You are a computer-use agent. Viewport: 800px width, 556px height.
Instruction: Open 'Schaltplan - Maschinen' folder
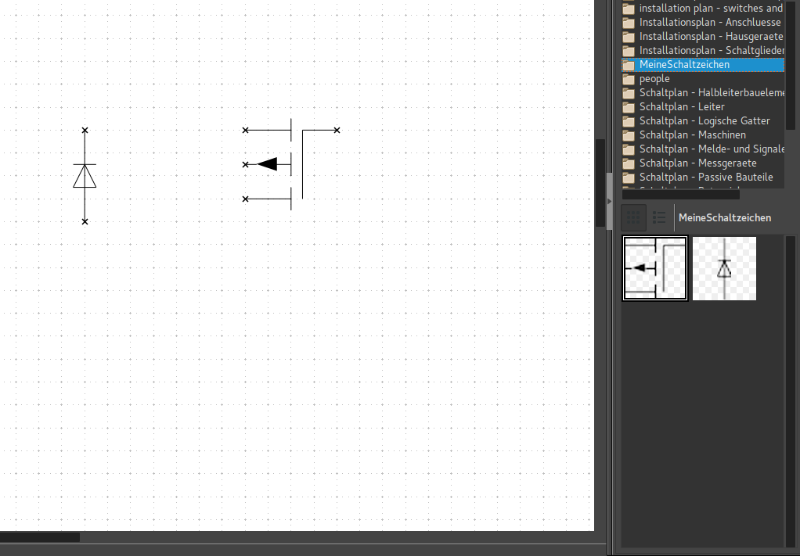(703, 135)
